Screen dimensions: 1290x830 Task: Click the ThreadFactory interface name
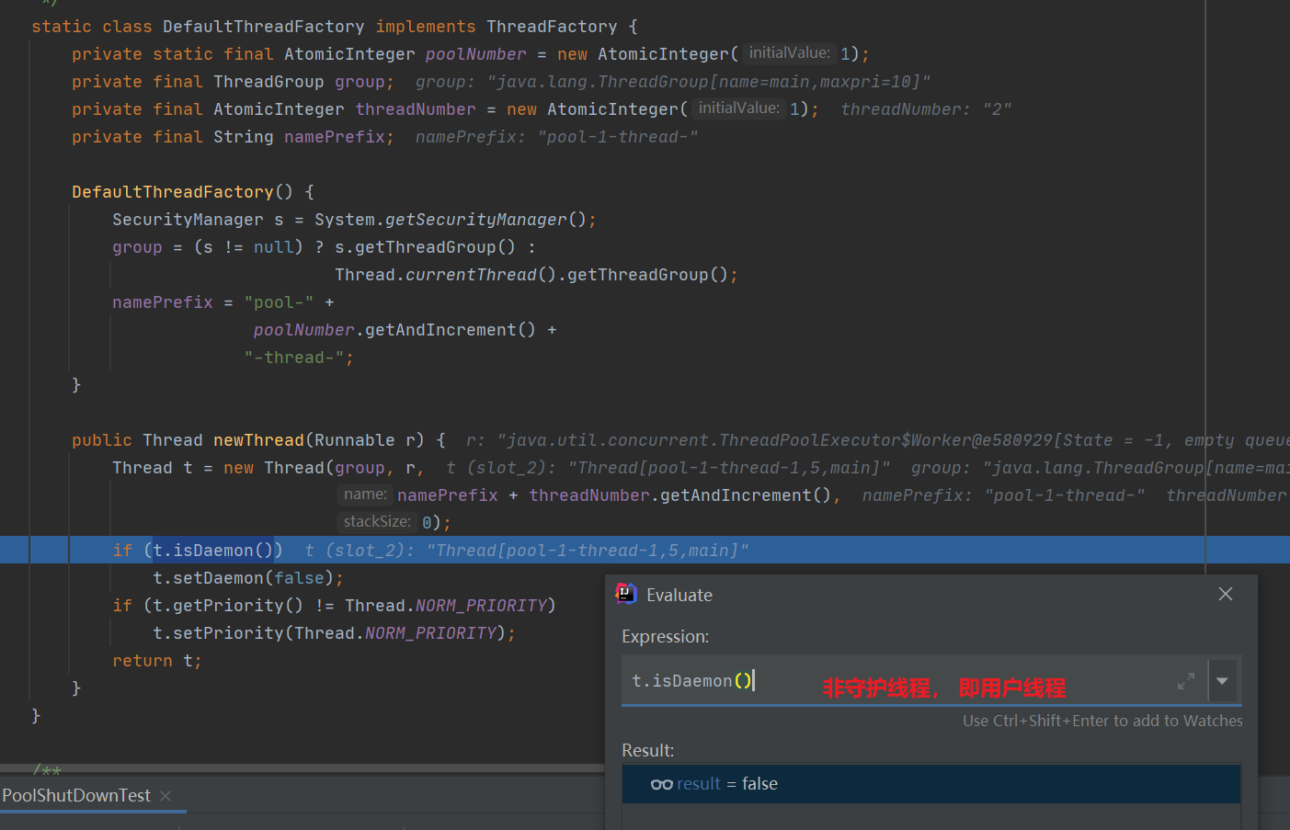pos(552,27)
